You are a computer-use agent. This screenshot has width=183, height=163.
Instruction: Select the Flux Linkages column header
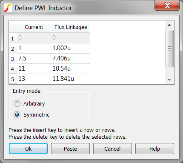pos(71,27)
